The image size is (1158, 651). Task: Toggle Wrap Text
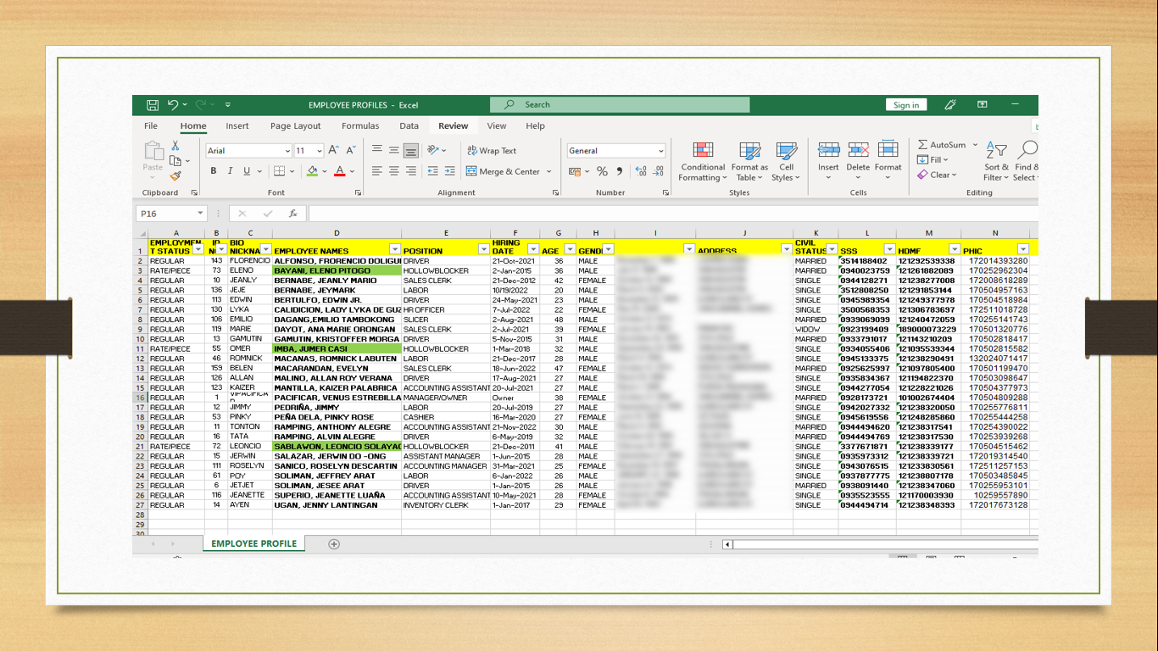coord(492,151)
